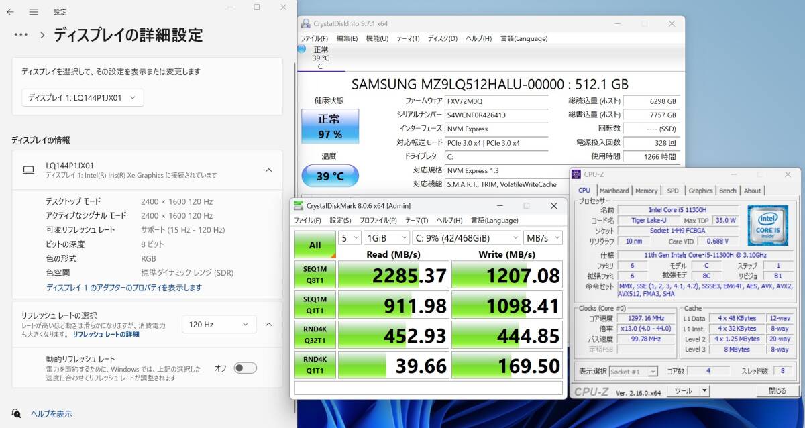Switch to the SPD tab in CPU-Z
Screen dimensions: 805x428
[673, 191]
